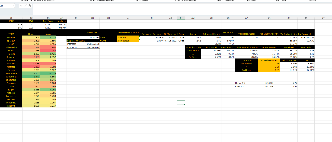Click the Kelly Criterion header cell
Image resolution: width=332 pixels, height=142 pixels.
289,60
